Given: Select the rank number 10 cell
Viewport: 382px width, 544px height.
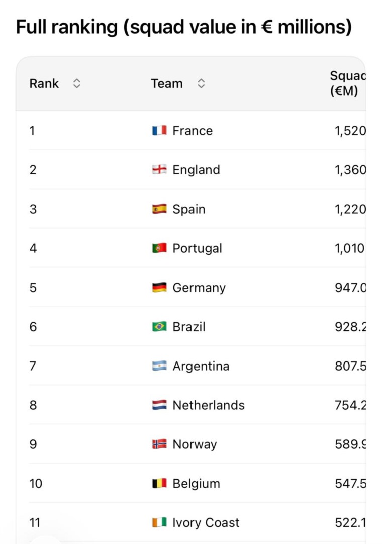Looking at the screenshot, I should [36, 483].
